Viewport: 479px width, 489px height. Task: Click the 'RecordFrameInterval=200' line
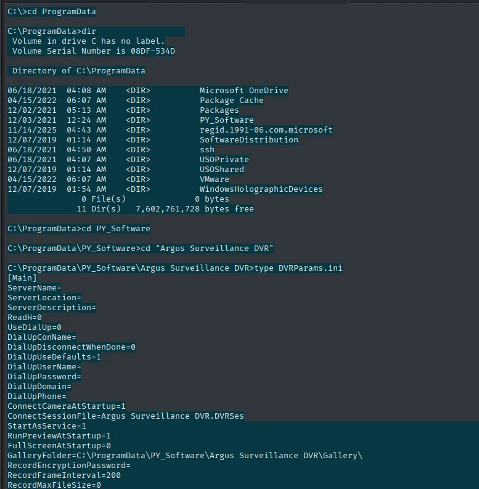pyautogui.click(x=64, y=475)
